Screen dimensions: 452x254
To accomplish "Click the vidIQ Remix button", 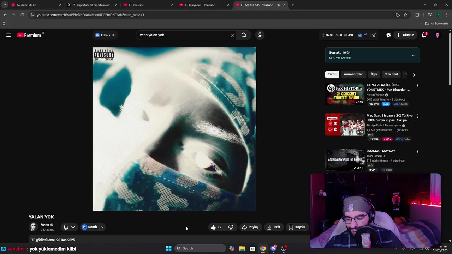I will (x=90, y=227).
